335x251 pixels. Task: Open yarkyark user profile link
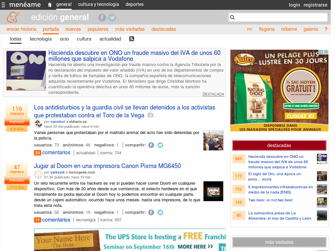pos(58,173)
